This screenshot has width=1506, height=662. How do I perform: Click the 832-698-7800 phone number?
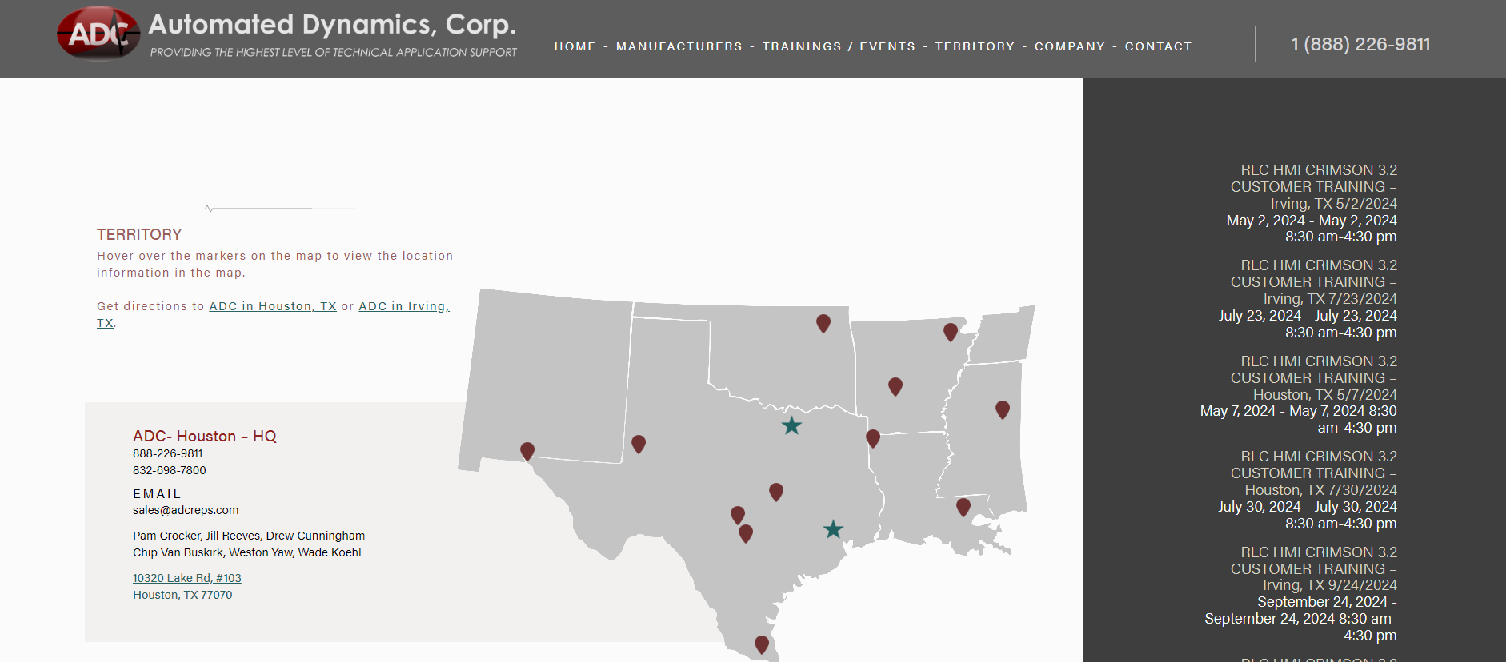coord(170,470)
